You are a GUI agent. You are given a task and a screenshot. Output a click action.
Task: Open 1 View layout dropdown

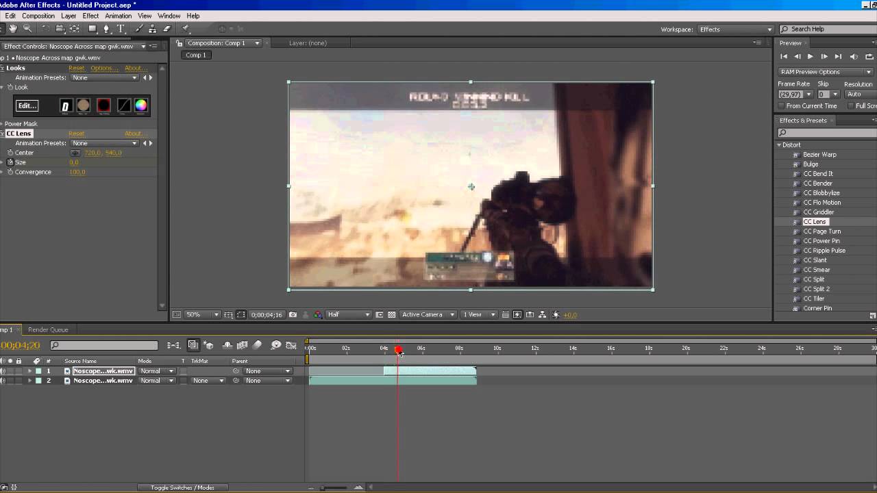[x=479, y=315]
